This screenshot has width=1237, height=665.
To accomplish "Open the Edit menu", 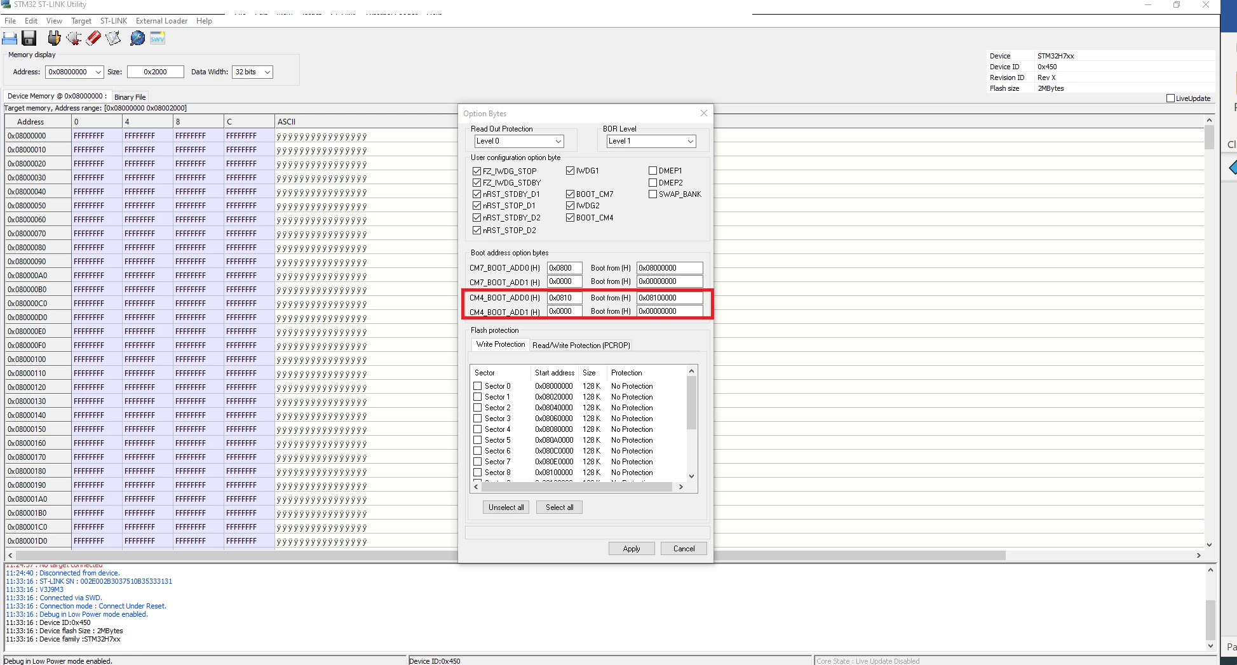I will [31, 21].
